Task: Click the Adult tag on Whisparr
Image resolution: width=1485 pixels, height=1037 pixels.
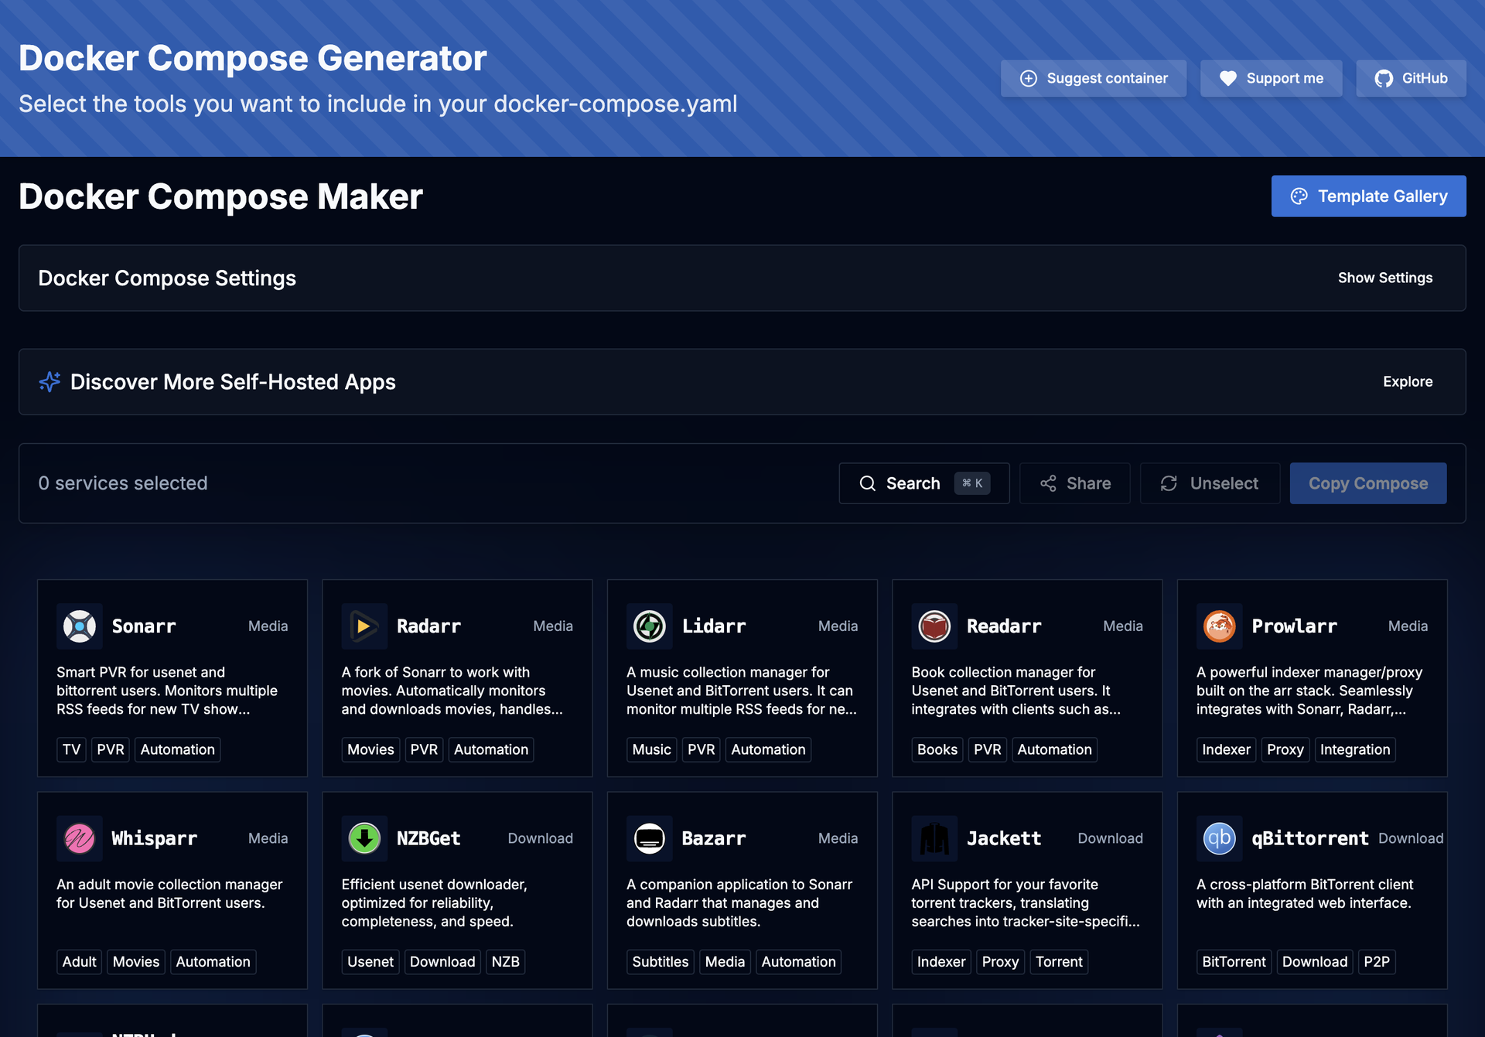Action: pos(79,961)
